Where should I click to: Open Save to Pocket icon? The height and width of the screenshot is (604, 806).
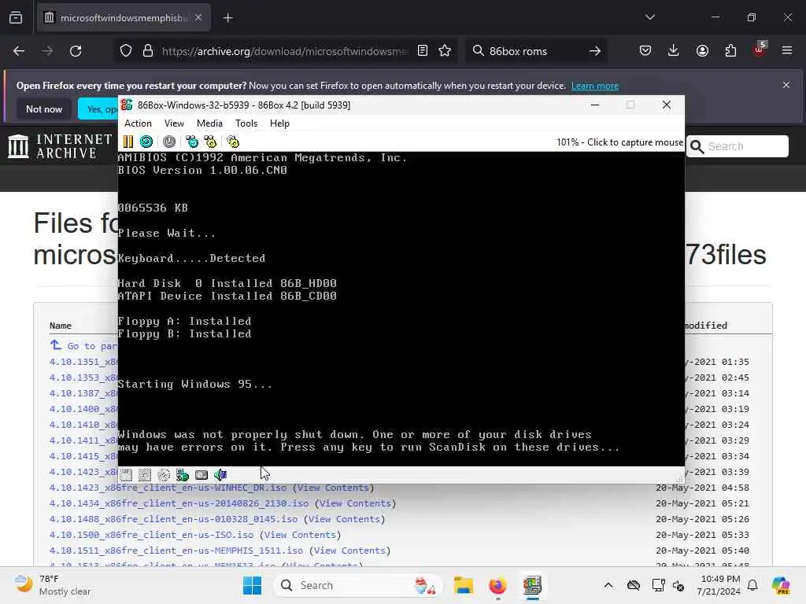click(x=645, y=50)
